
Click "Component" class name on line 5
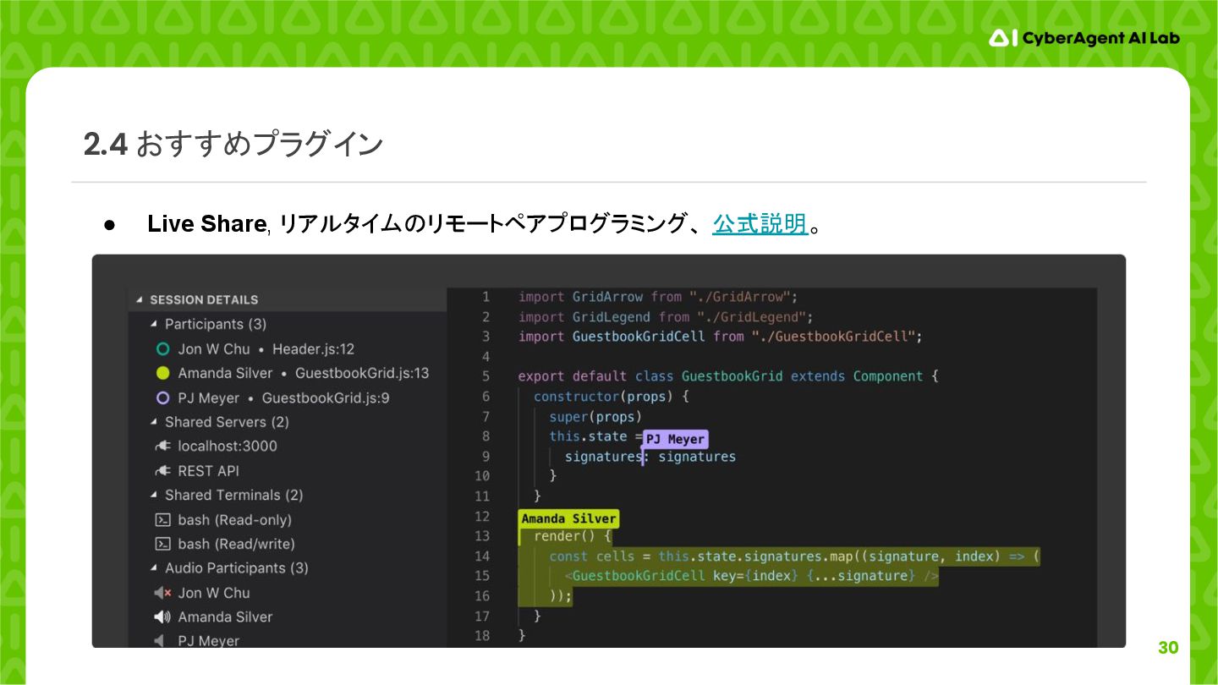[x=888, y=376]
